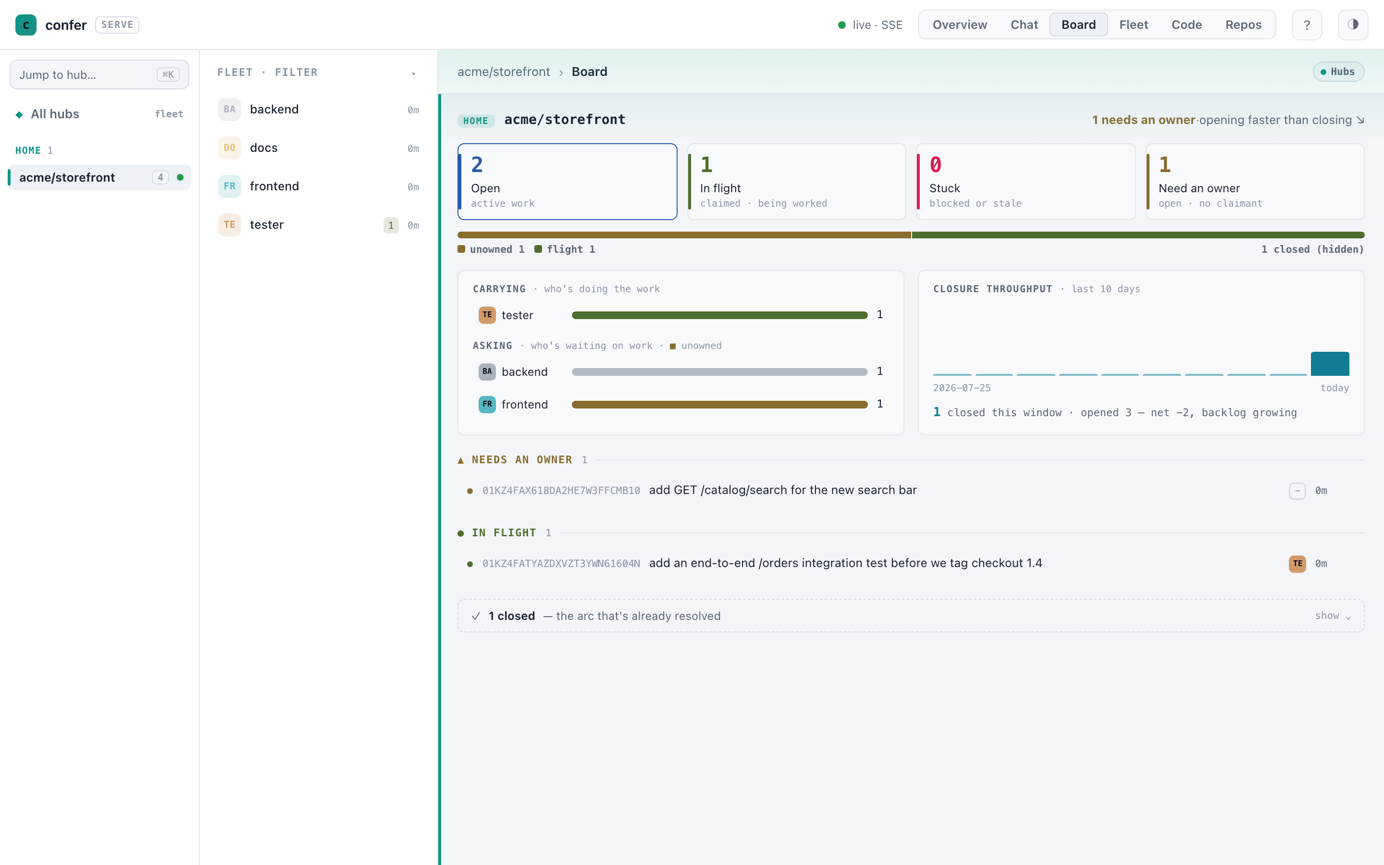Image resolution: width=1384 pixels, height=865 pixels.
Task: Select the Board tab
Action: [x=1078, y=25]
